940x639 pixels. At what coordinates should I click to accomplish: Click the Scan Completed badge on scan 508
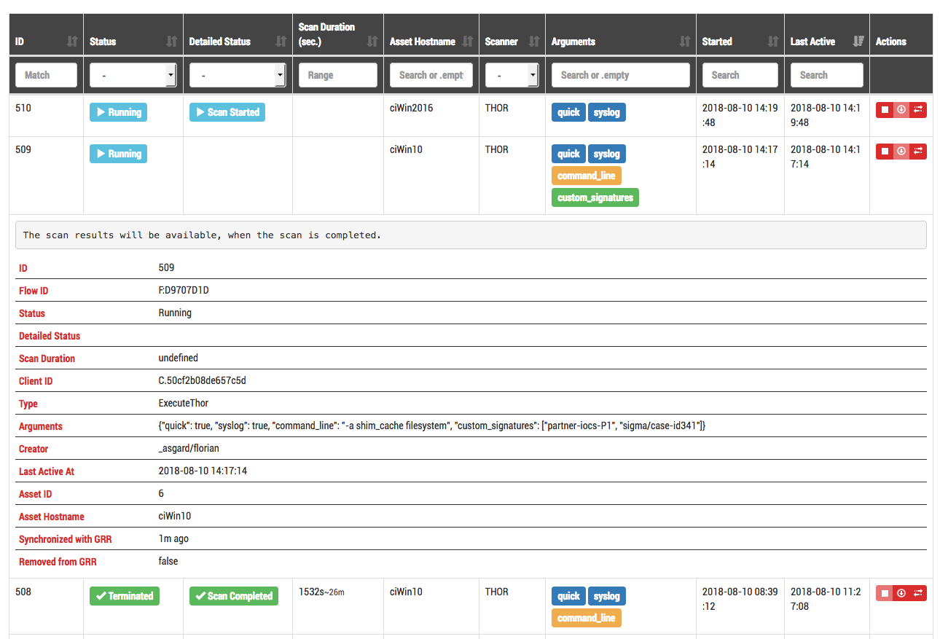point(233,596)
